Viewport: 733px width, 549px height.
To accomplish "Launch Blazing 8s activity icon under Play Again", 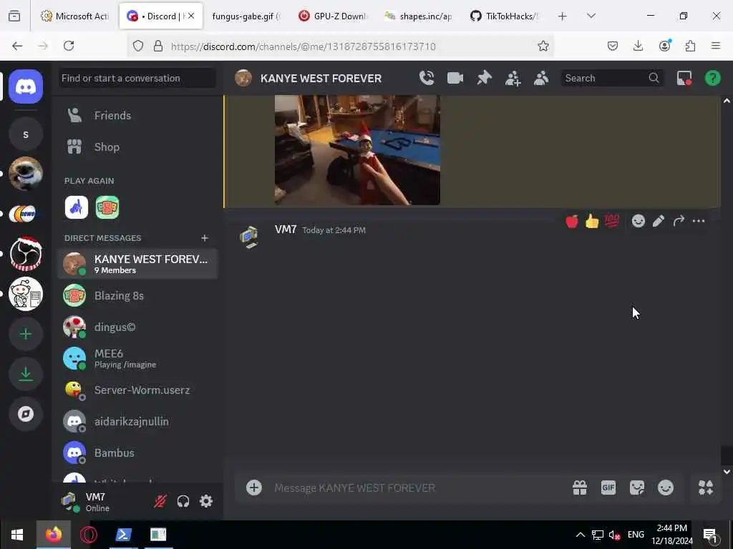I will point(107,207).
